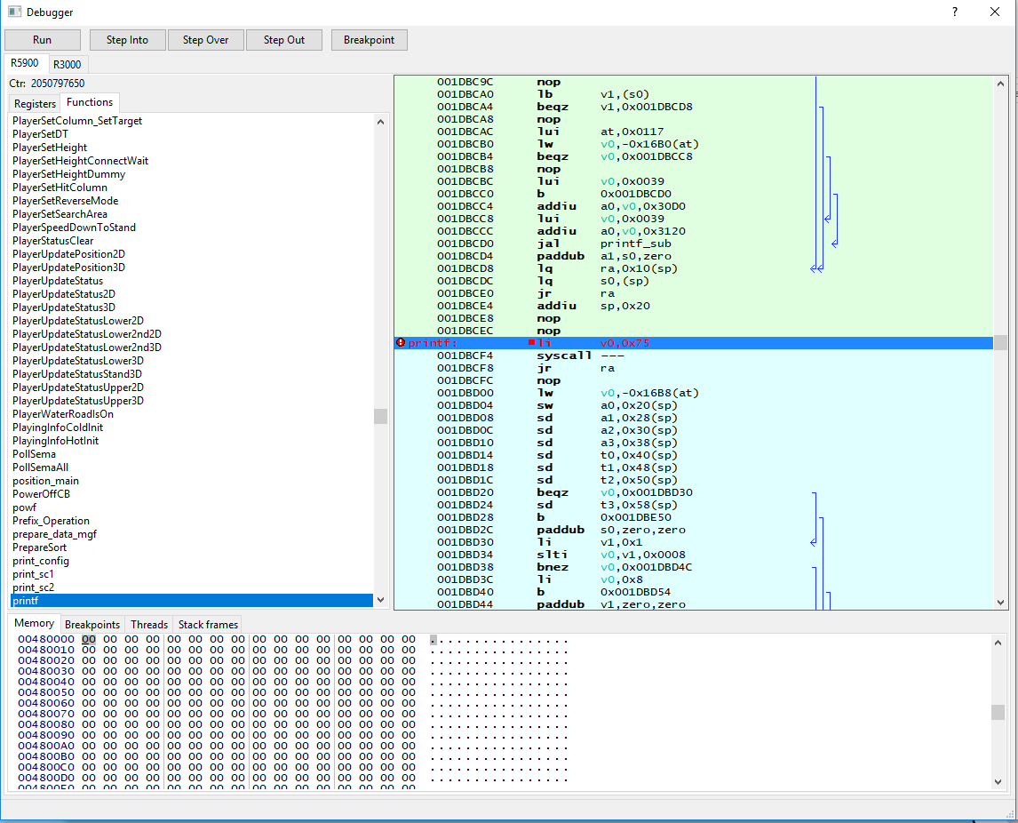Viewport: 1018px width, 823px height.
Task: Select PollSemaAll from the function list
Action: tap(42, 467)
